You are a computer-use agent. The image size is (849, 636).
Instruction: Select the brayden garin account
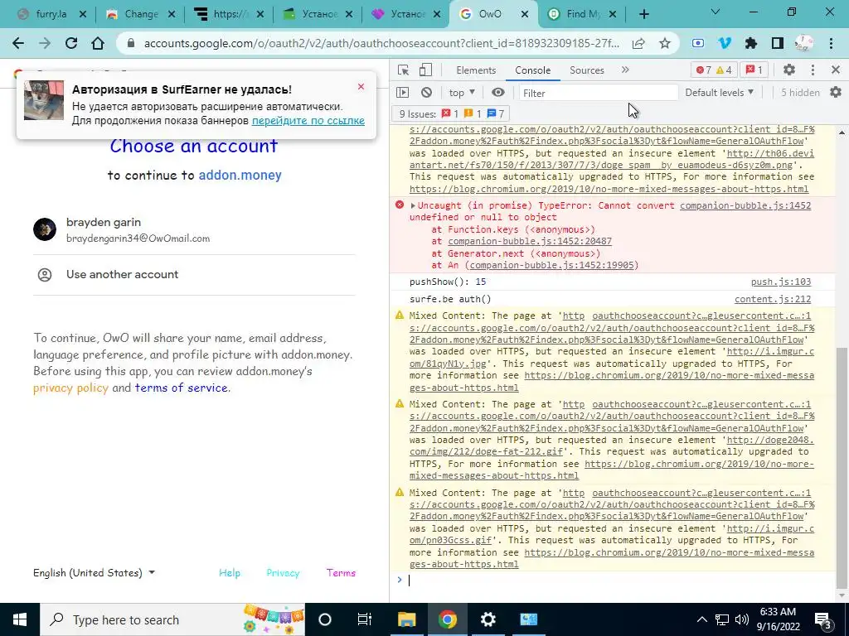(x=194, y=230)
